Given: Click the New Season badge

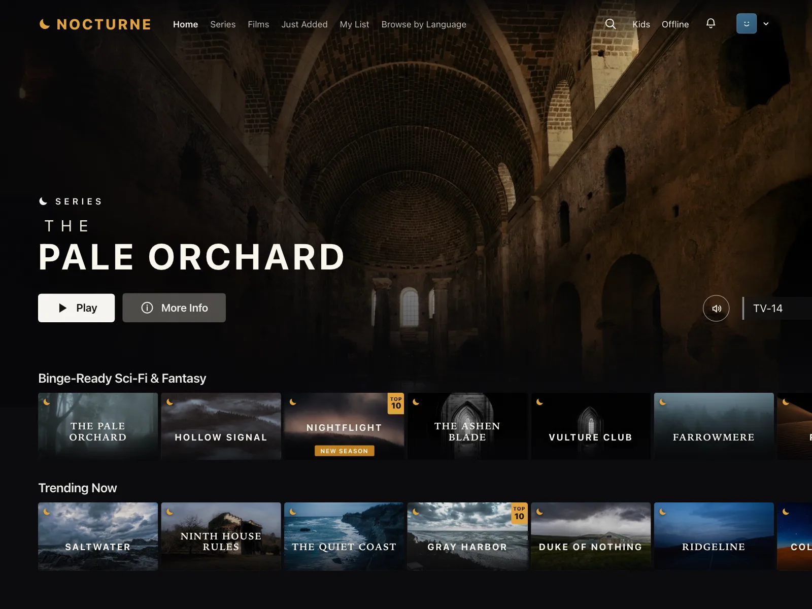Looking at the screenshot, I should click(x=344, y=451).
